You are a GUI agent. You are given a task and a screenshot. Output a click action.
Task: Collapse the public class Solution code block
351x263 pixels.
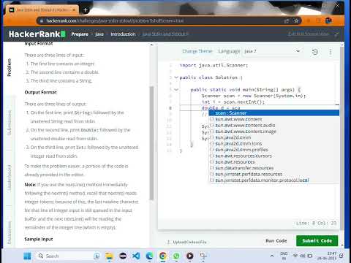(x=176, y=77)
